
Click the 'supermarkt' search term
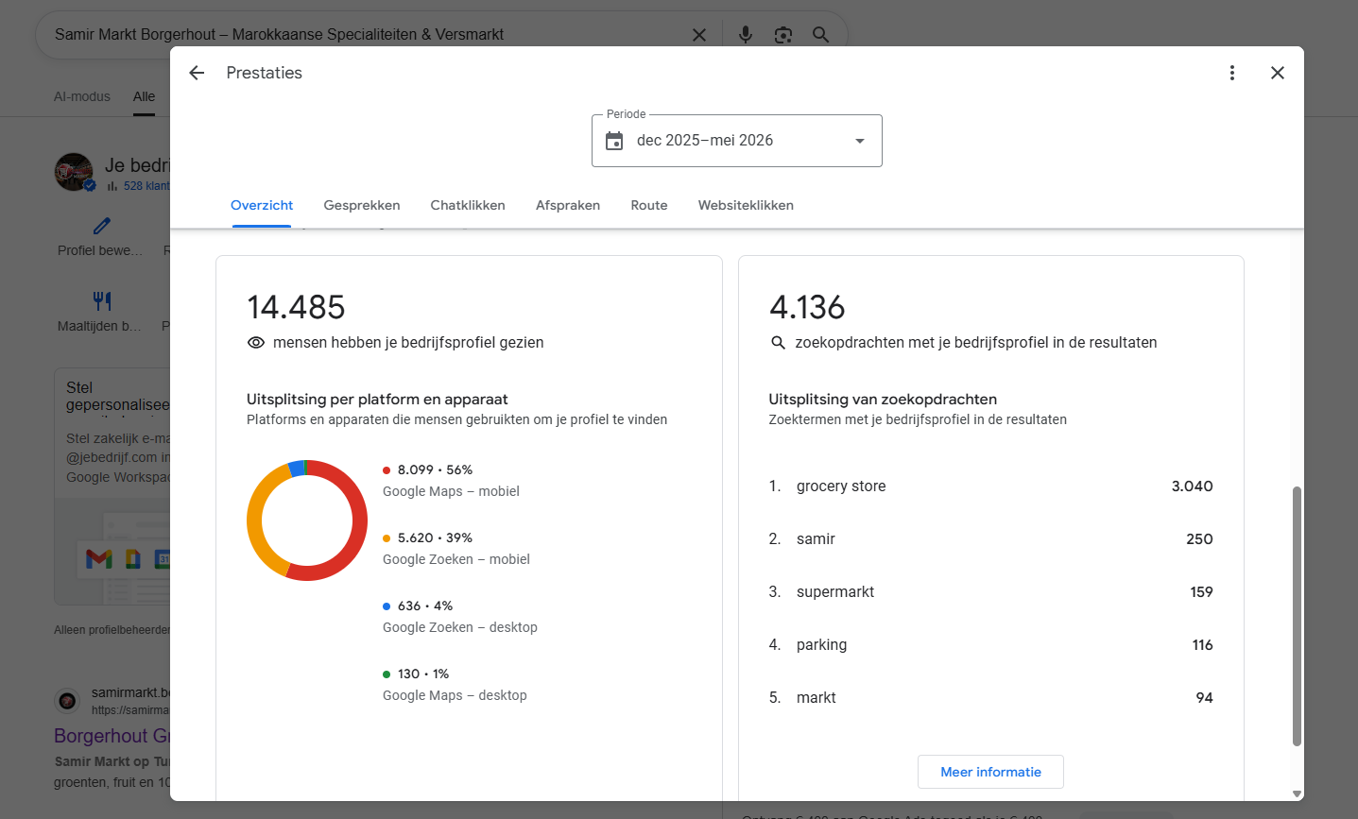click(x=834, y=592)
